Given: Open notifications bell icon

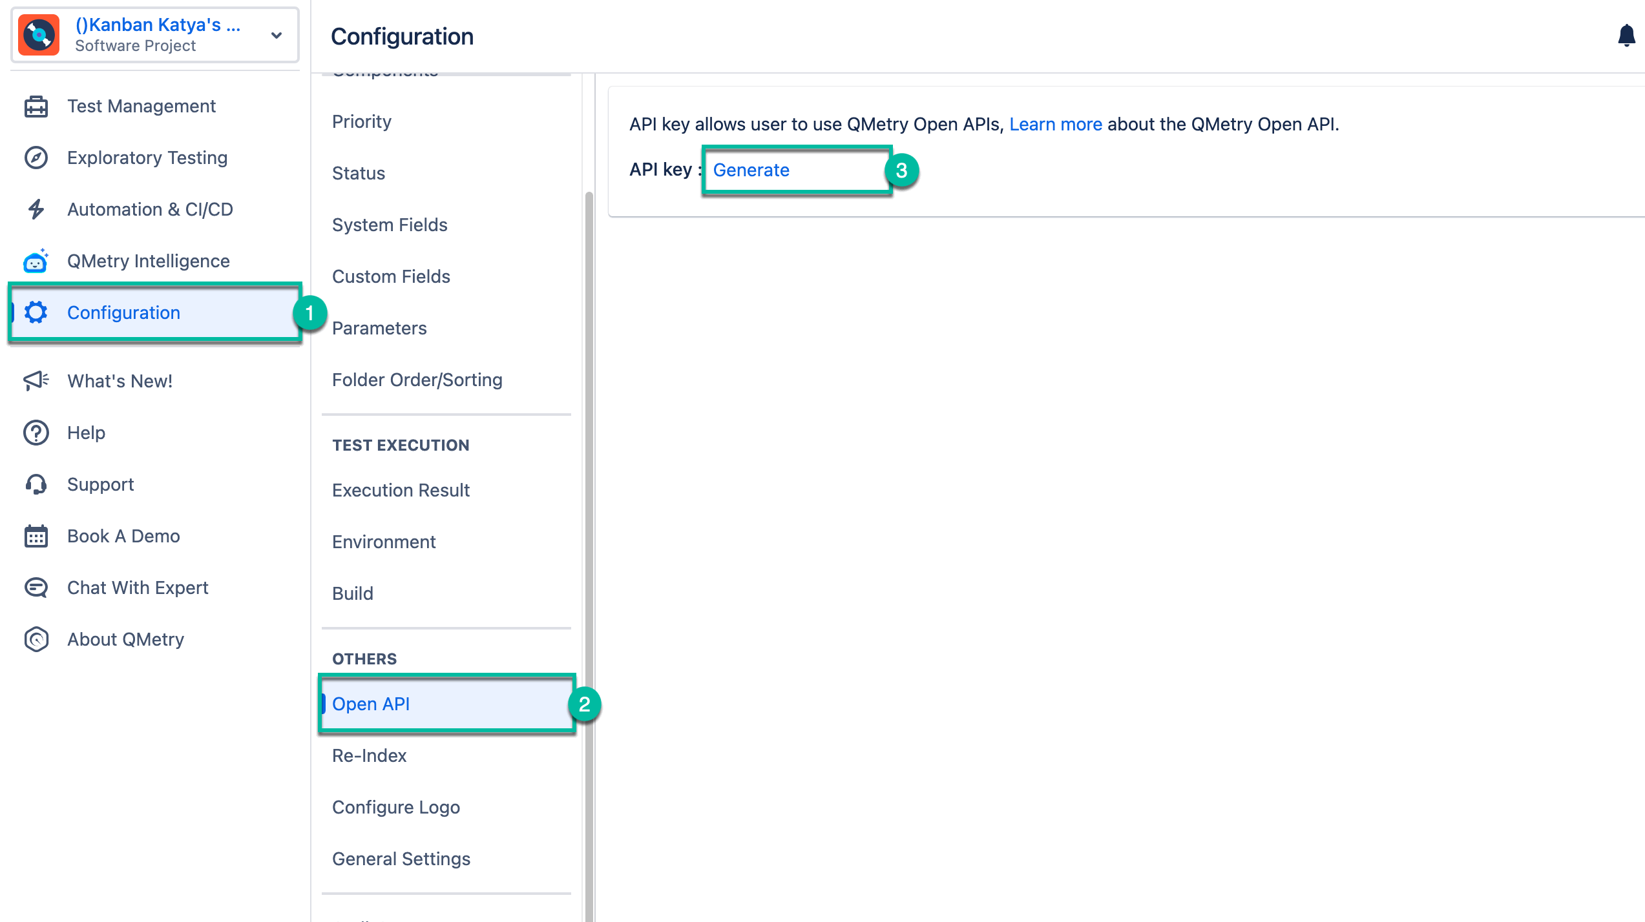Looking at the screenshot, I should point(1626,36).
